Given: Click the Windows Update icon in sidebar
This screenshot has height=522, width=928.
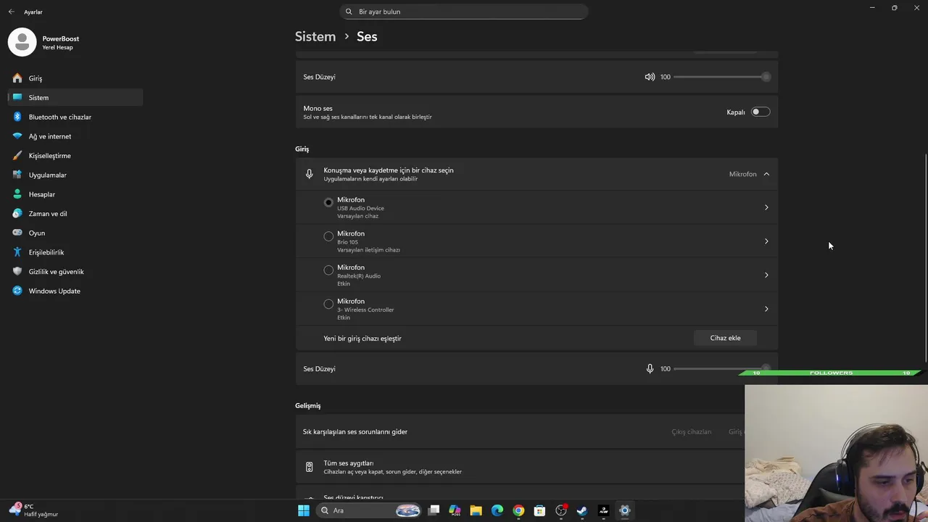Looking at the screenshot, I should (17, 291).
